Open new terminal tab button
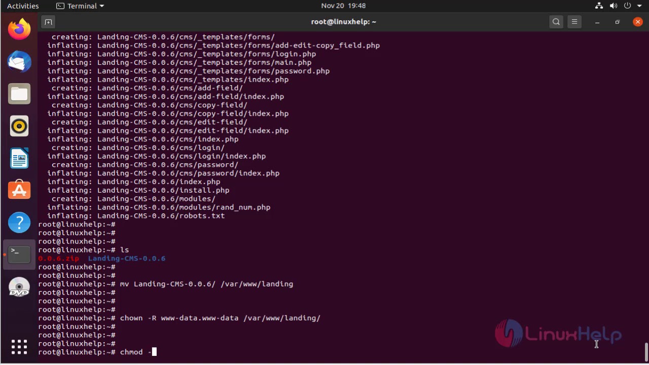 point(48,22)
